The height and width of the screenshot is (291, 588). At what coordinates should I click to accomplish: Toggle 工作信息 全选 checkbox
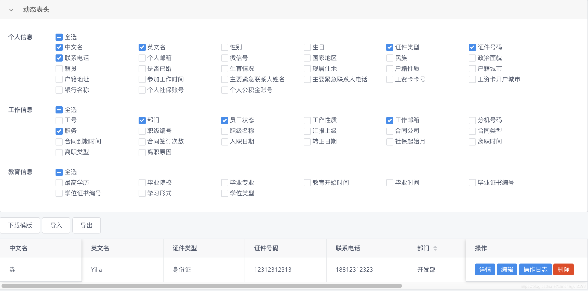[59, 110]
